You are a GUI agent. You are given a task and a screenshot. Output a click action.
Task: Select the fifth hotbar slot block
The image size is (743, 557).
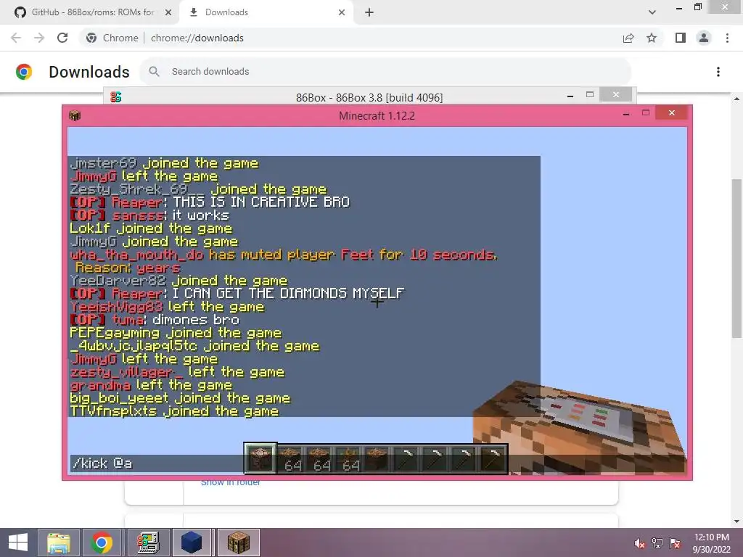coord(377,458)
